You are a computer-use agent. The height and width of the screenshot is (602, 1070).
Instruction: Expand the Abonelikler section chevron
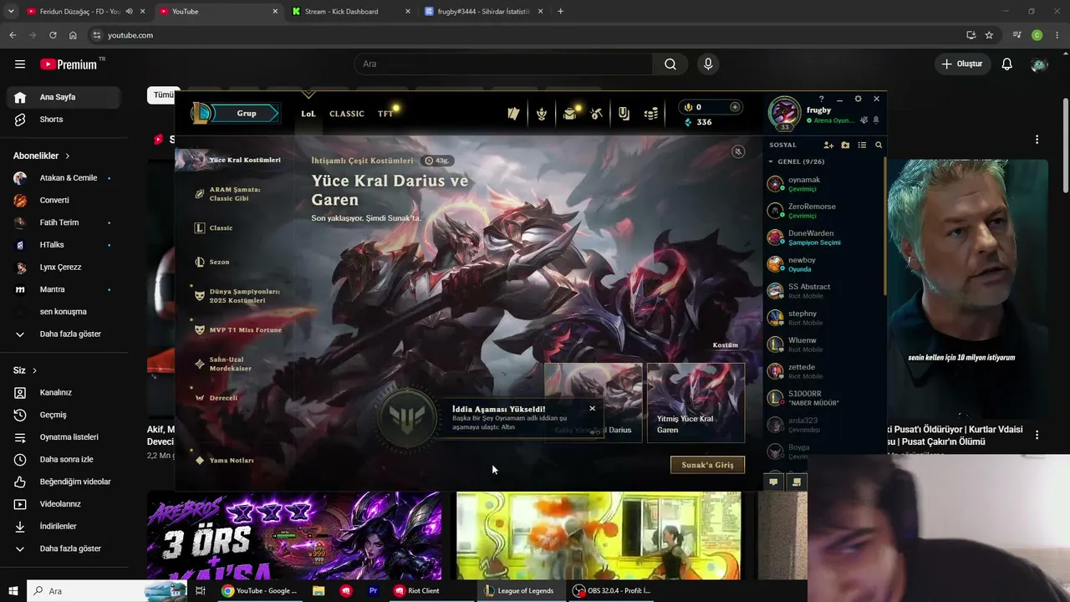tap(68, 156)
